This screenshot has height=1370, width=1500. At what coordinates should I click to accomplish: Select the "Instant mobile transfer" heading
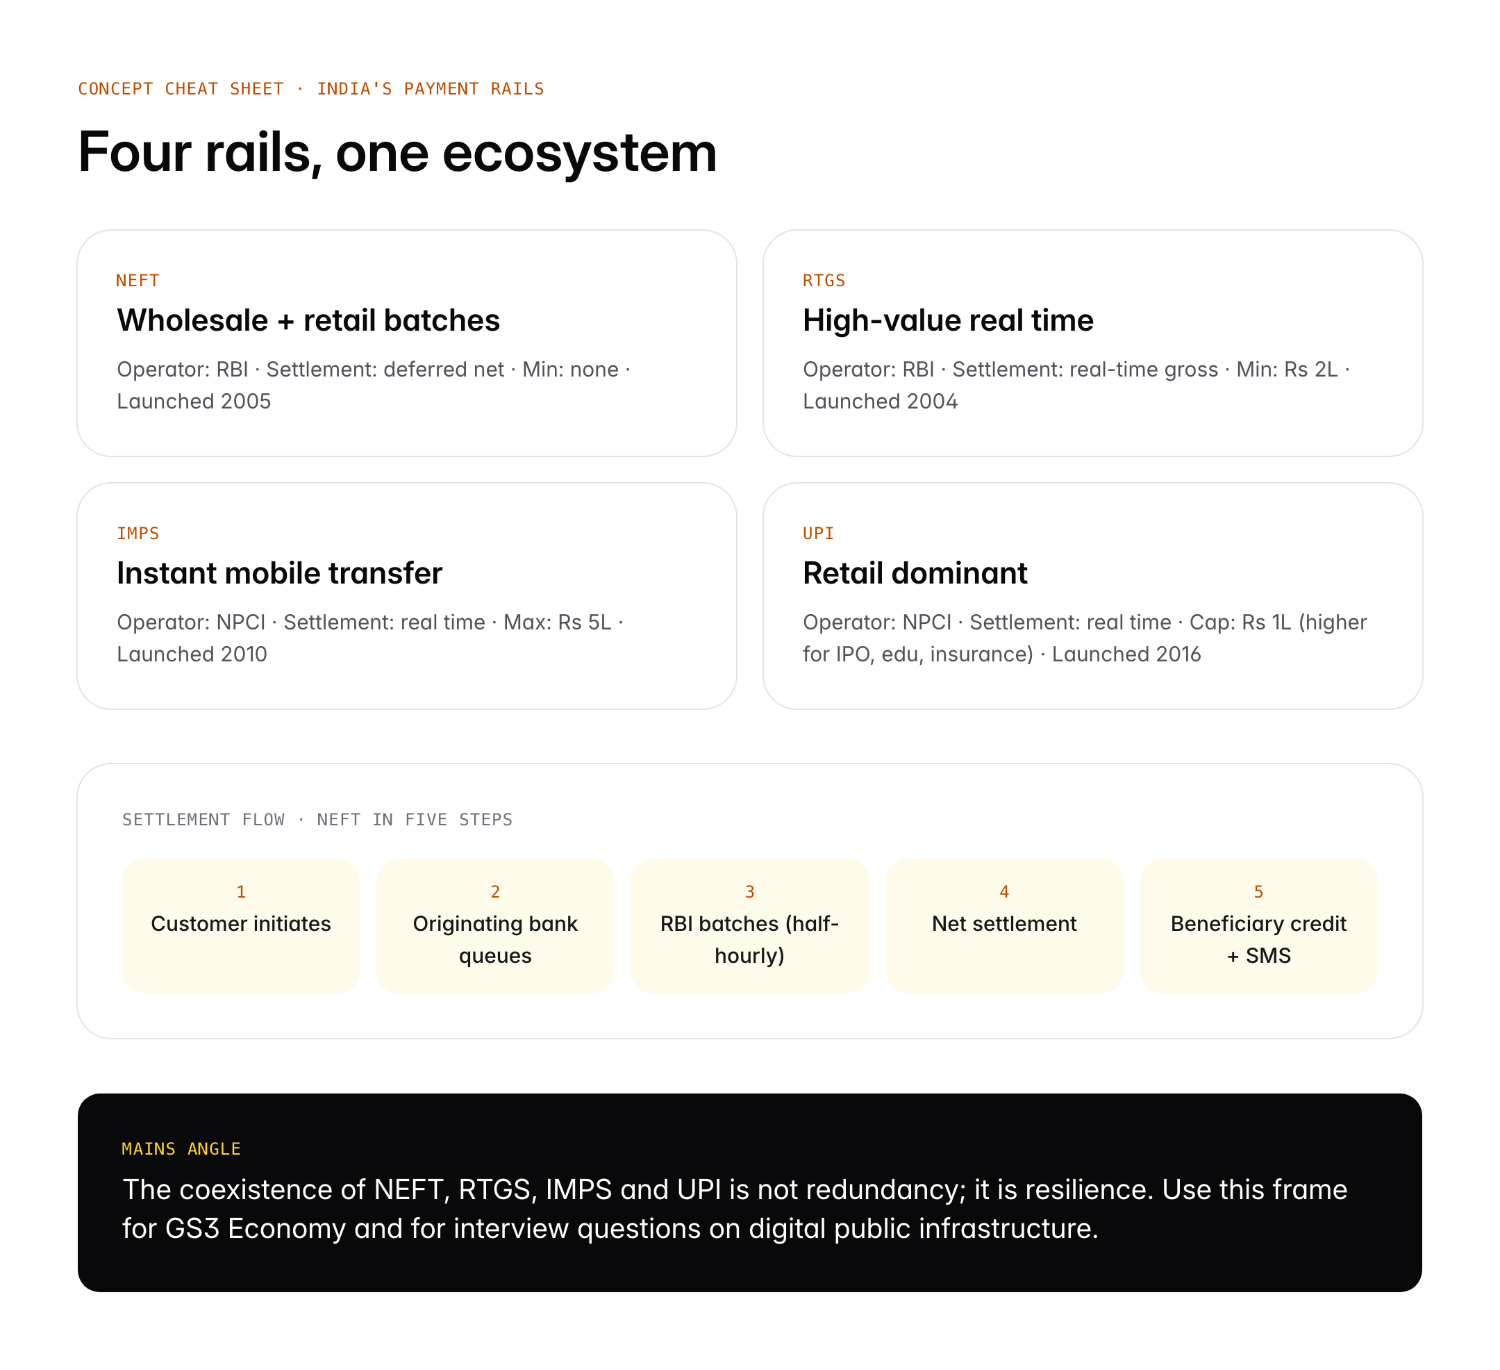click(279, 574)
